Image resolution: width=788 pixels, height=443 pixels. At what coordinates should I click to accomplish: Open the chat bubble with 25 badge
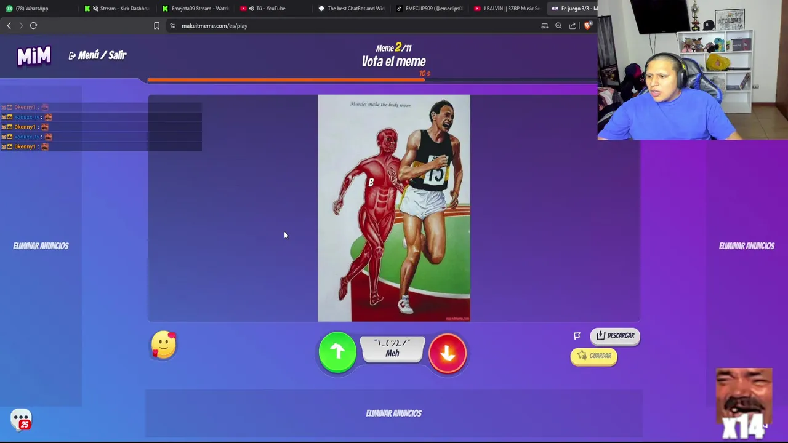(21, 420)
